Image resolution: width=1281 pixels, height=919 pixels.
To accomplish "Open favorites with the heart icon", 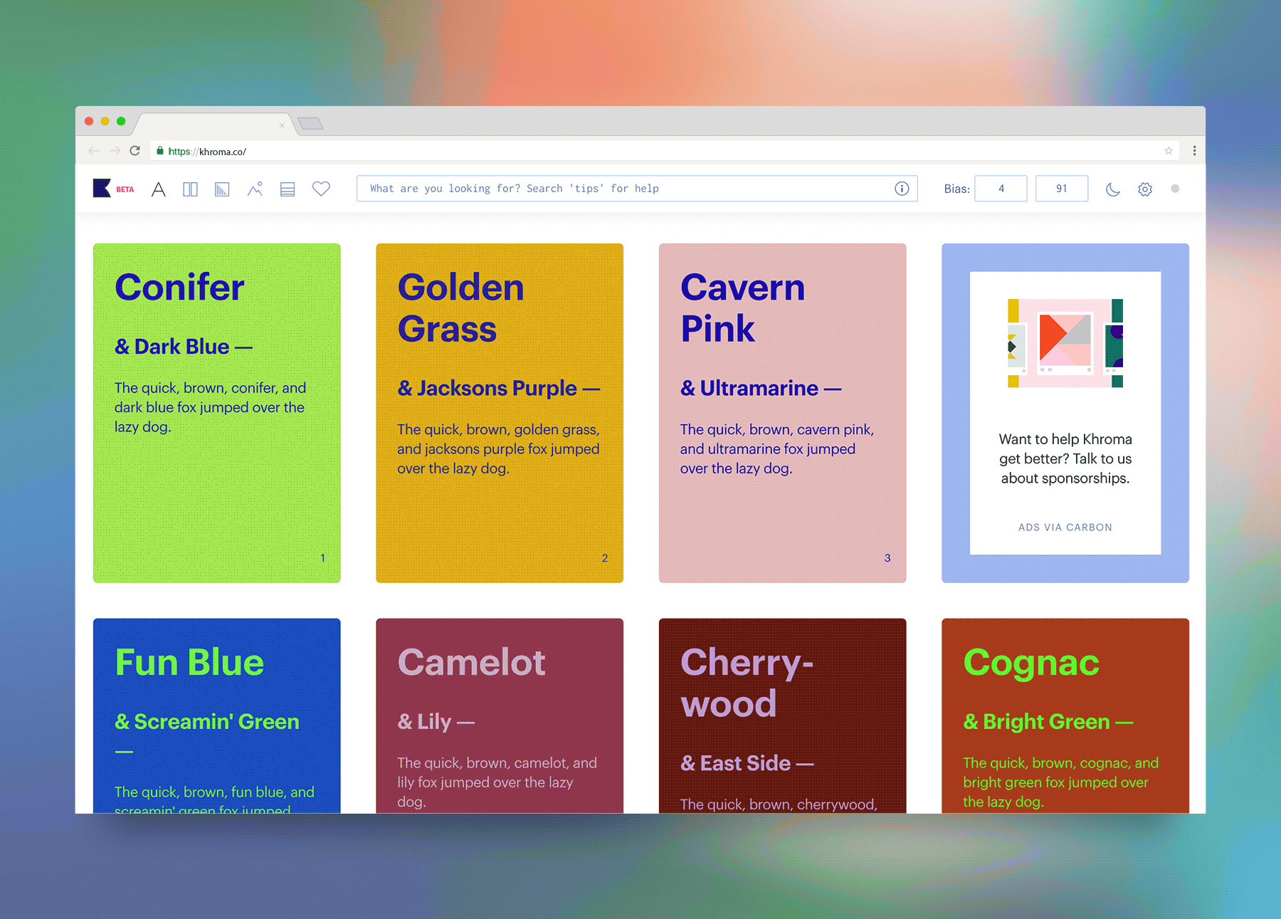I will 321,189.
